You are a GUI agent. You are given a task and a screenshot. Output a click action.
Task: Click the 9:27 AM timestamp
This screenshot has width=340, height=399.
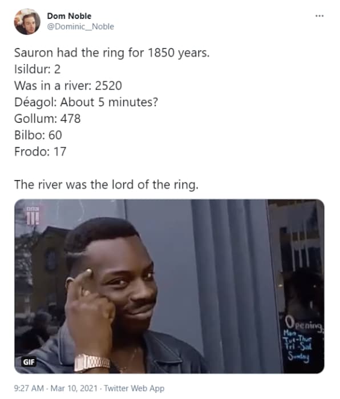29,388
